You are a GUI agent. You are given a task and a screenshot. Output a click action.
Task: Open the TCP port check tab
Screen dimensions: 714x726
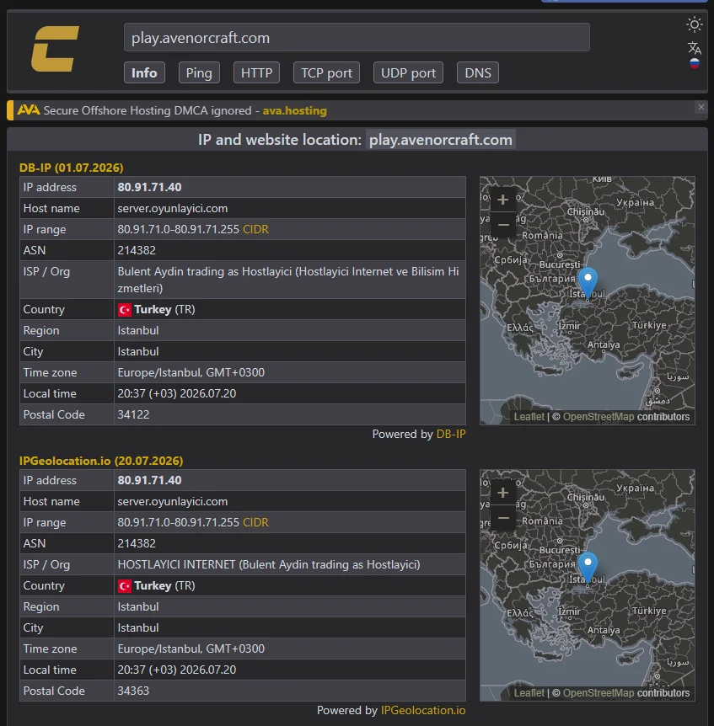coord(326,72)
